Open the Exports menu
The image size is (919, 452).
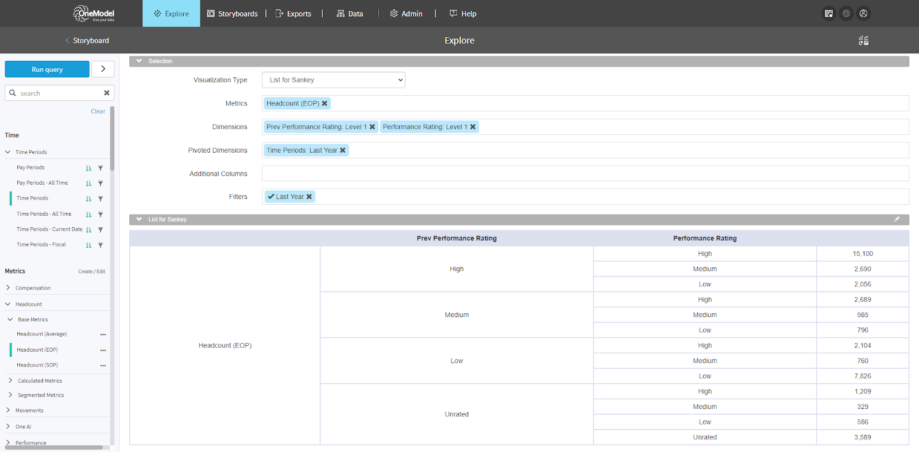[x=294, y=13]
